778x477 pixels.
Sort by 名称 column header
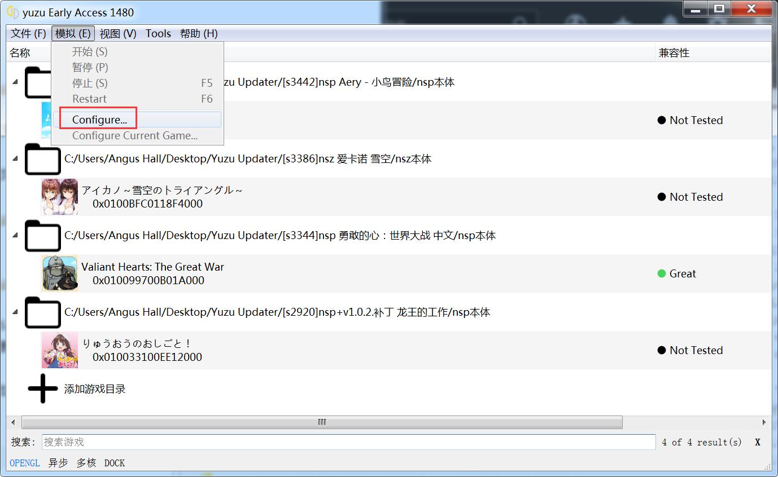(x=20, y=53)
